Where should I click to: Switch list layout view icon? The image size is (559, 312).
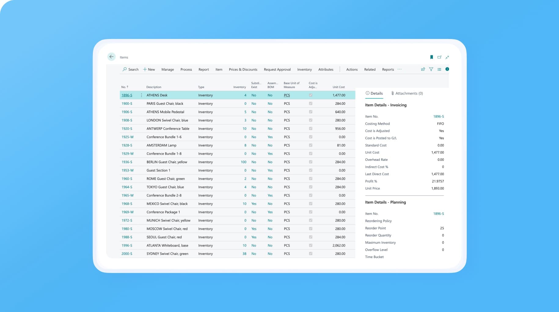(439, 69)
